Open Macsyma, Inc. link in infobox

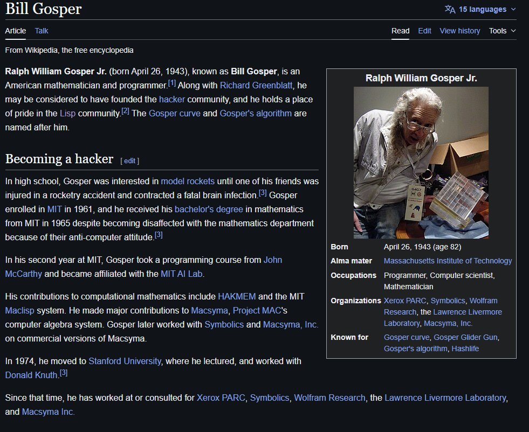point(448,324)
